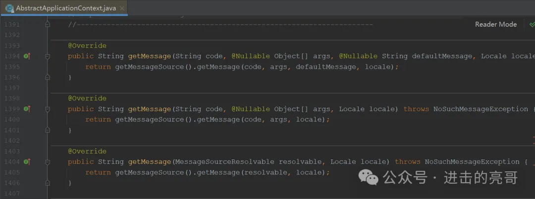Click the fold end marker at line 1396

click(48, 77)
